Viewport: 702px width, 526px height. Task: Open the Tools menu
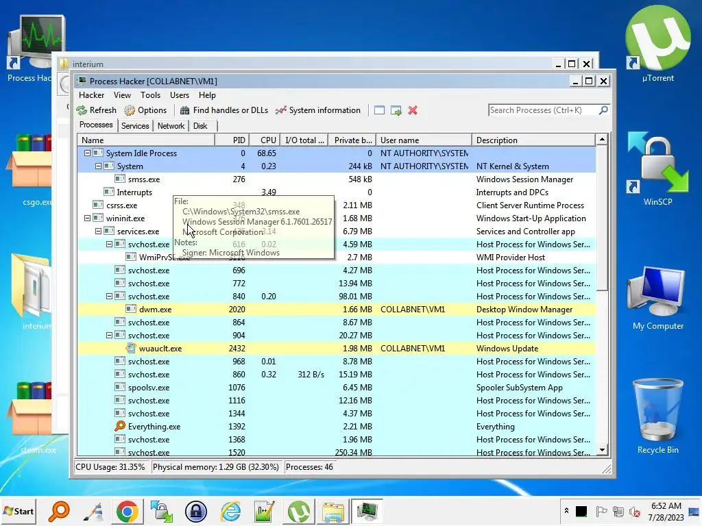(150, 95)
